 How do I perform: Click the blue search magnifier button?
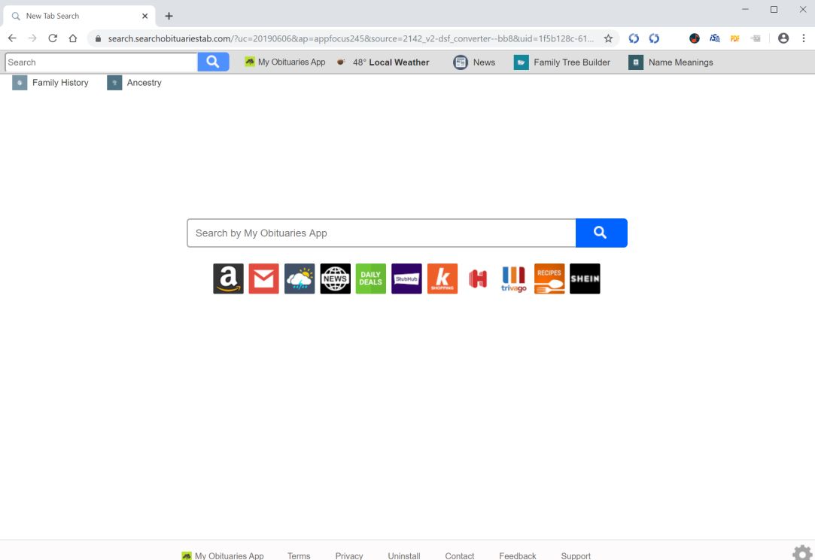point(601,233)
